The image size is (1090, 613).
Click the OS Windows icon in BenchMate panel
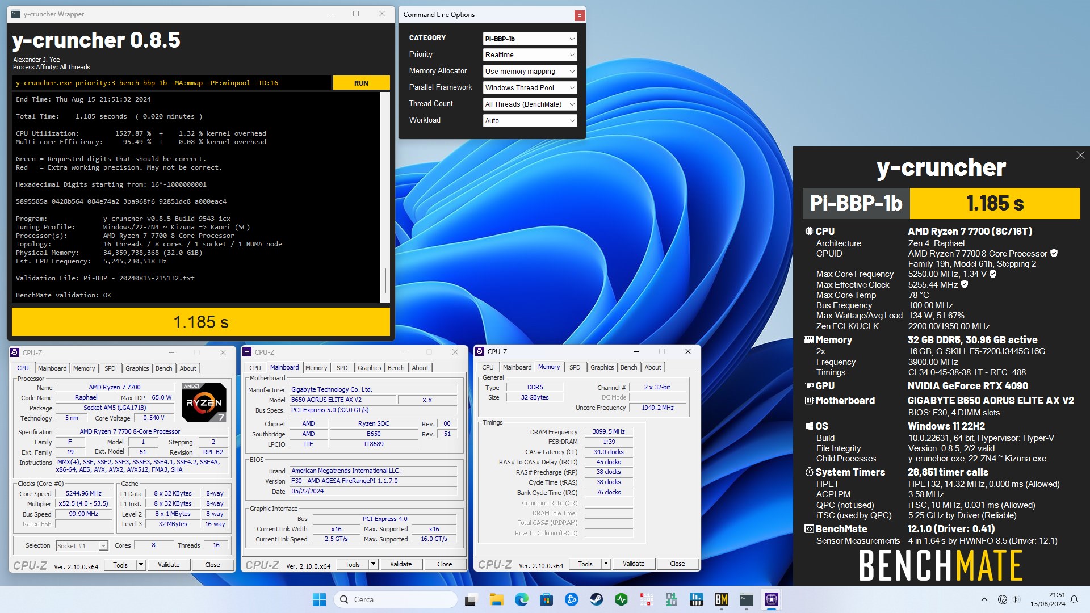click(809, 426)
